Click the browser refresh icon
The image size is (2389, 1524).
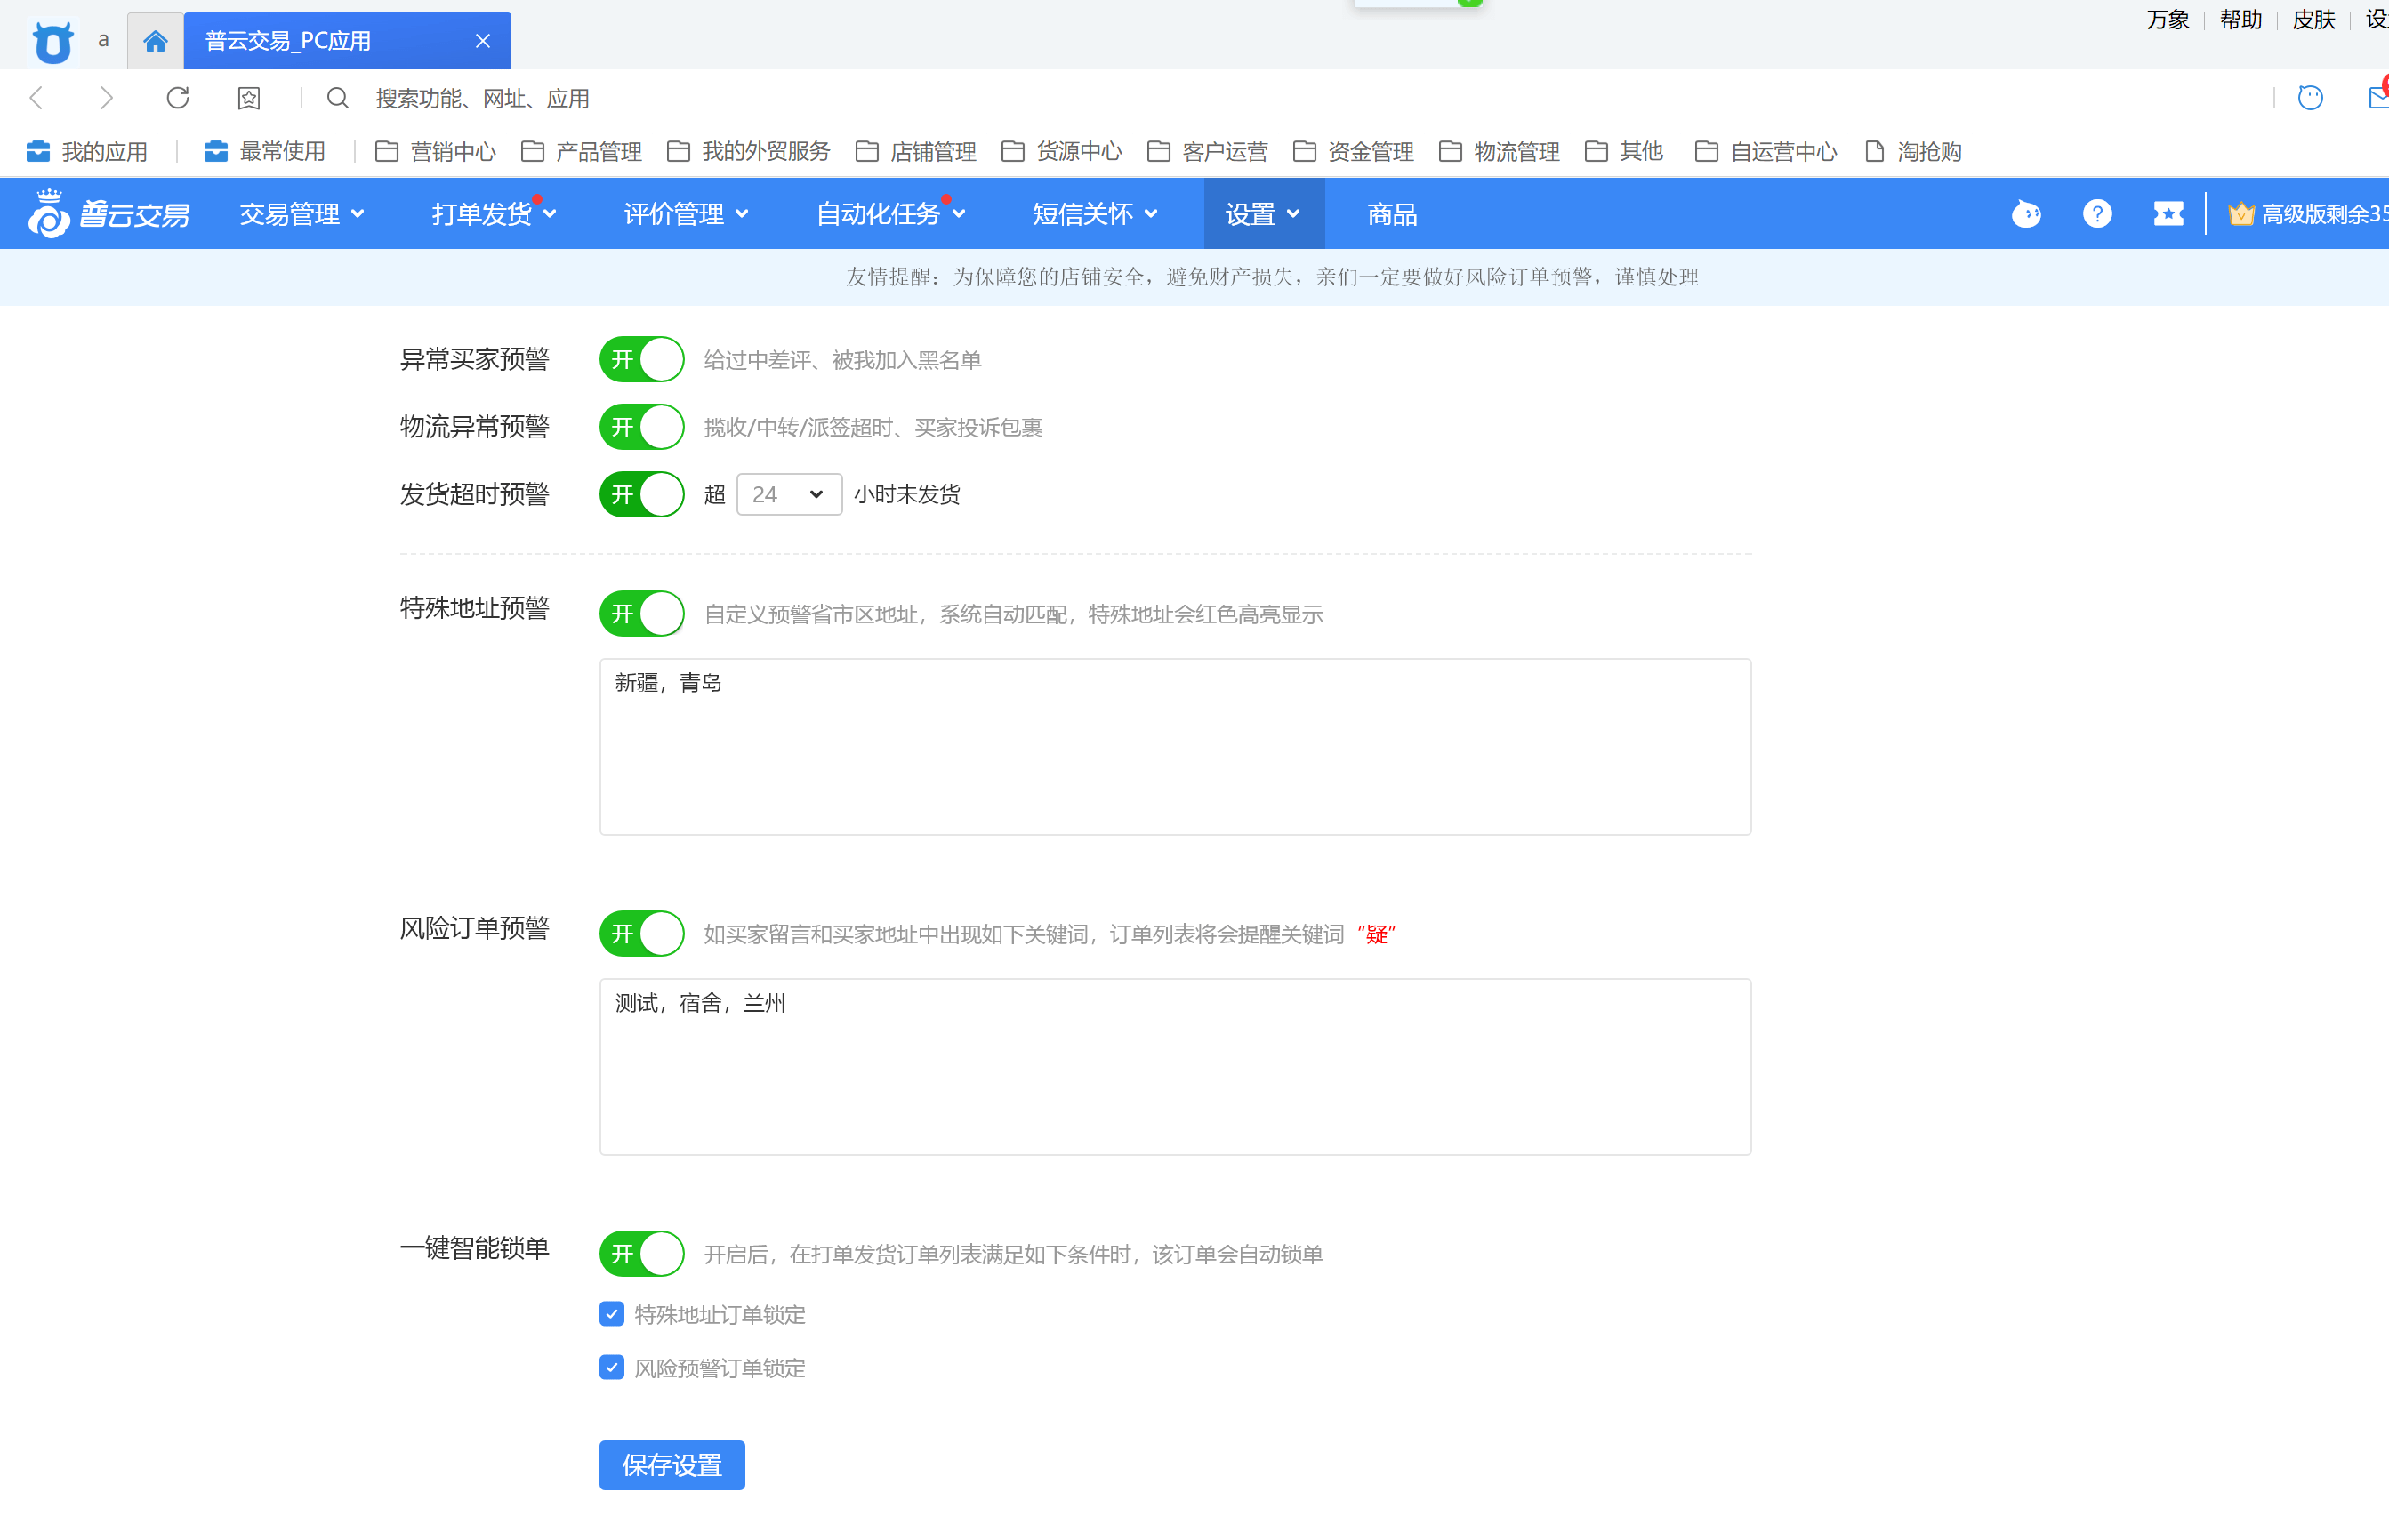pos(178,98)
